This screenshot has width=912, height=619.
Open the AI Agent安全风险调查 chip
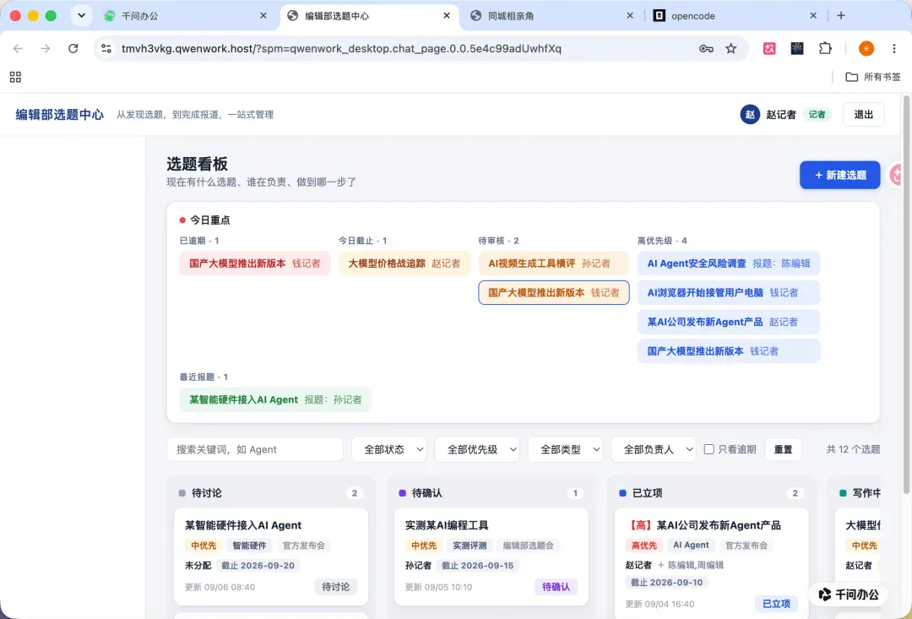(729, 263)
